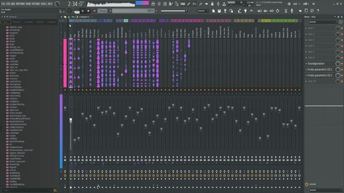344x193 pixels.
Task: Select the ALL tab in the Browser
Action: coord(6,22)
